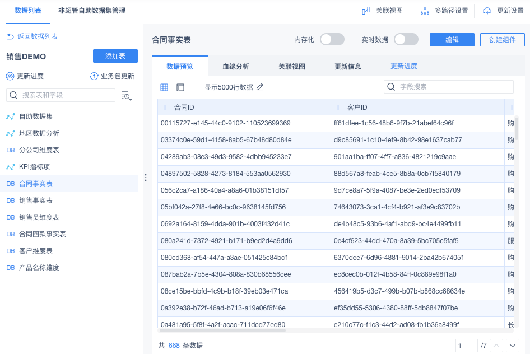Click the pencil icon next to 显示5000行数据
This screenshot has height=354, width=530.
(259, 87)
